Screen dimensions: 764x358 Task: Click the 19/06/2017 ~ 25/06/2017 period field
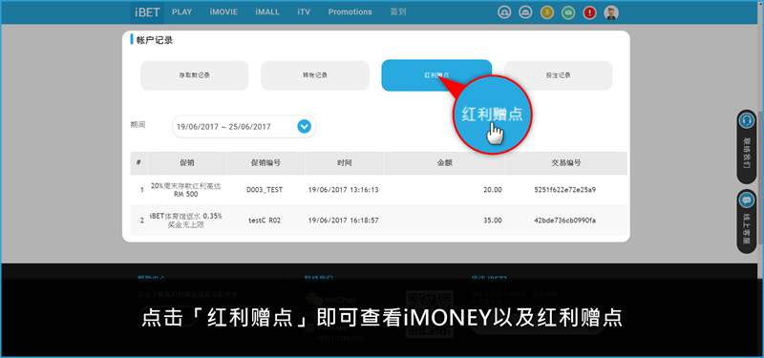click(244, 127)
